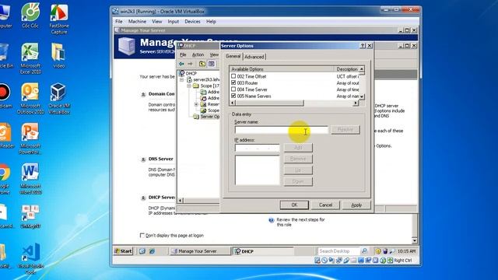
Task: Click the Resolve button
Action: pos(345,130)
